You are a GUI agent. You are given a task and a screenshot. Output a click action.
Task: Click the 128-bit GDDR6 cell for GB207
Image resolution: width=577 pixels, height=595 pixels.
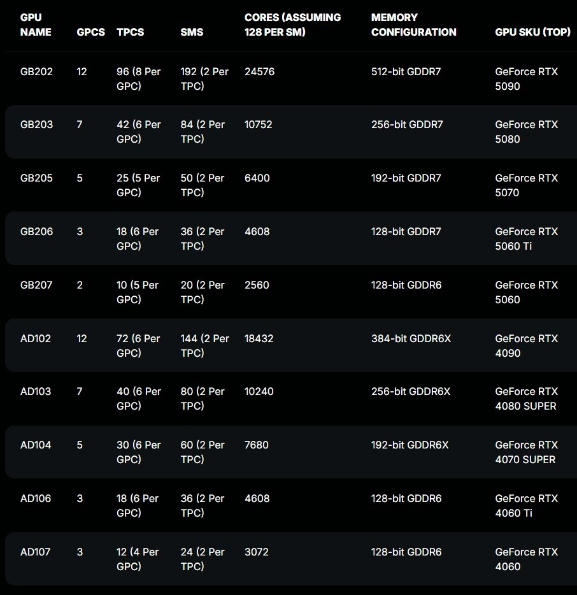[x=406, y=285]
